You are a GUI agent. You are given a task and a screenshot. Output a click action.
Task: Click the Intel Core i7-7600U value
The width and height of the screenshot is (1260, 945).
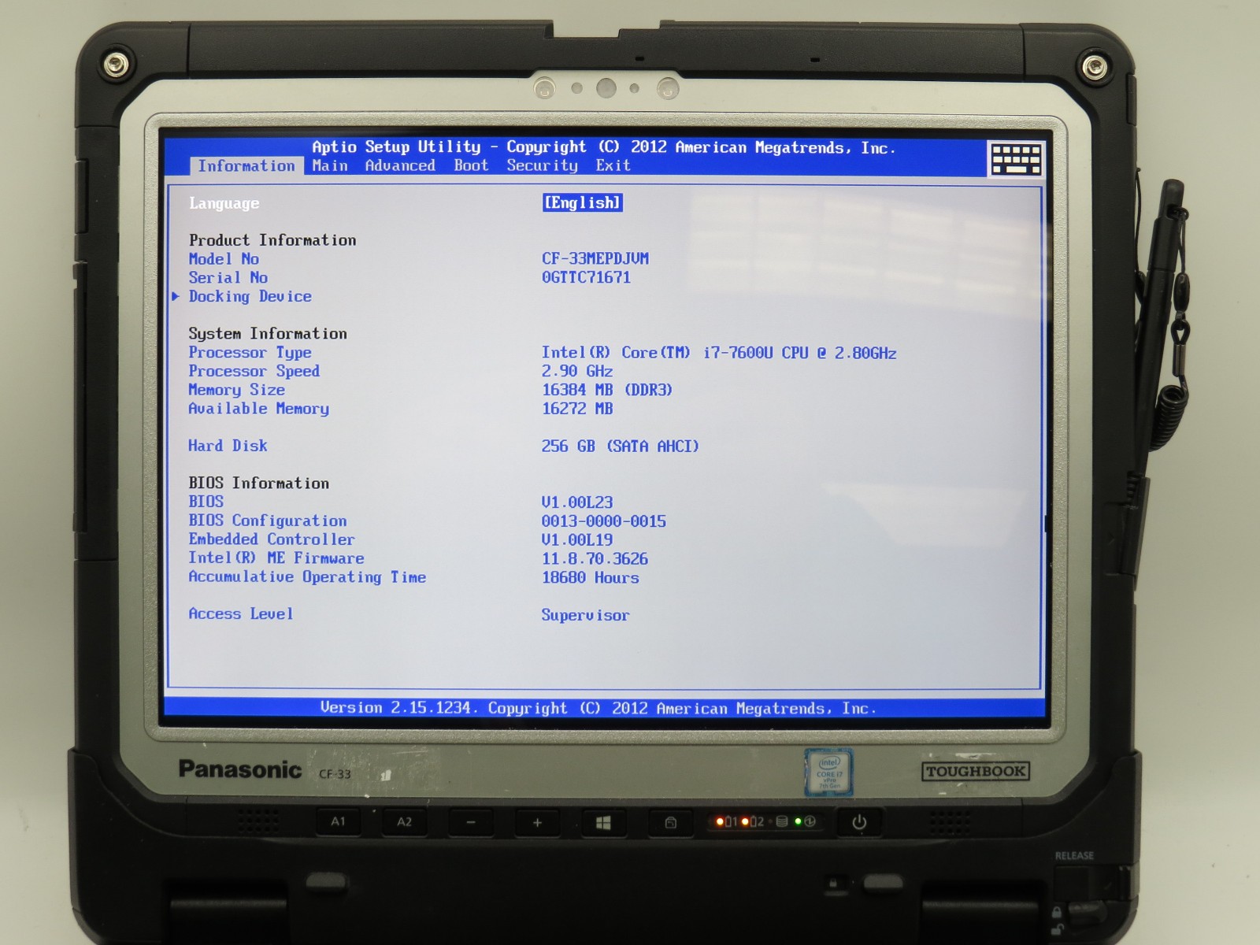[719, 353]
